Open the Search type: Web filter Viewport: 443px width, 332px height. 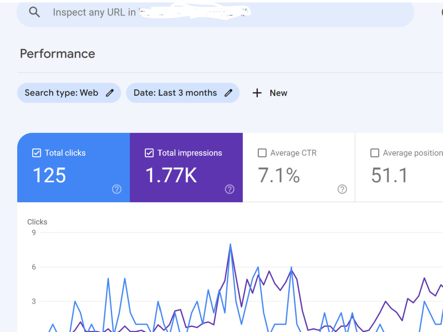(x=69, y=93)
